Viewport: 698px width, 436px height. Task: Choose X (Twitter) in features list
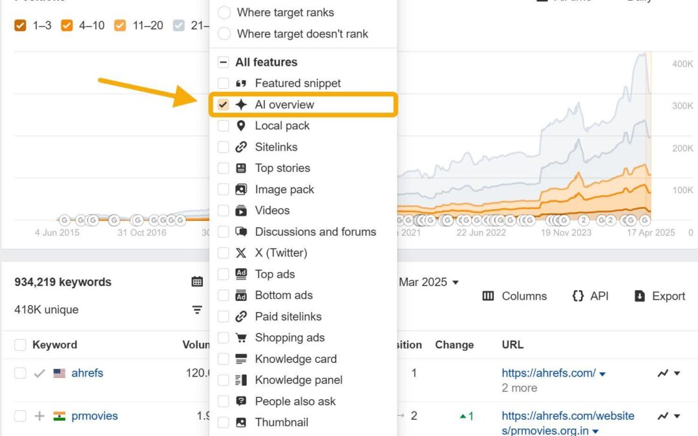pos(281,253)
